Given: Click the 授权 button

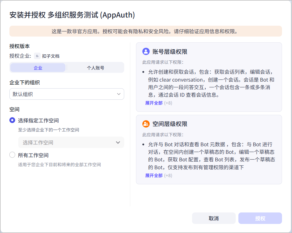Looking at the screenshot, I should click(x=260, y=218).
